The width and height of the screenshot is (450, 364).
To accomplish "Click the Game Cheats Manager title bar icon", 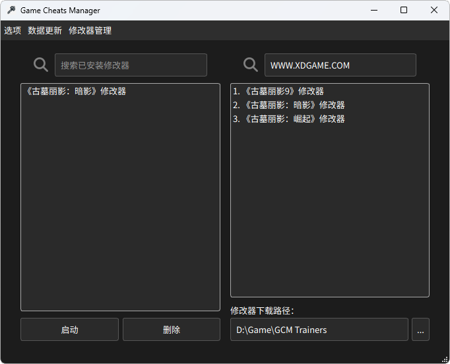I will (x=11, y=11).
